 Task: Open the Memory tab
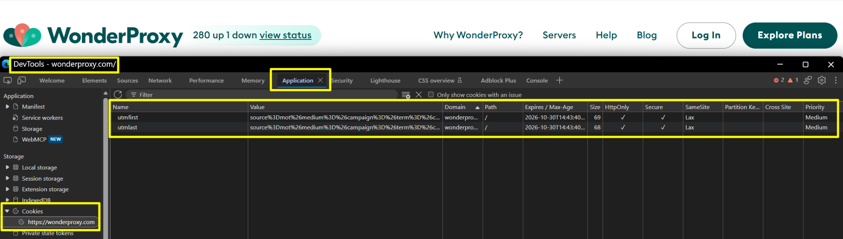[x=253, y=81]
